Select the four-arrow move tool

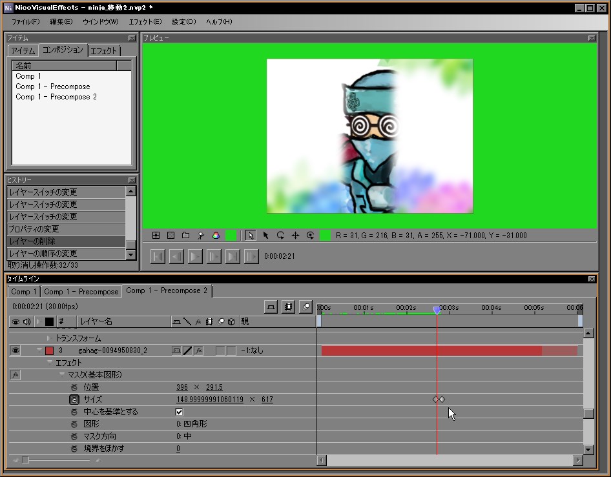(295, 235)
